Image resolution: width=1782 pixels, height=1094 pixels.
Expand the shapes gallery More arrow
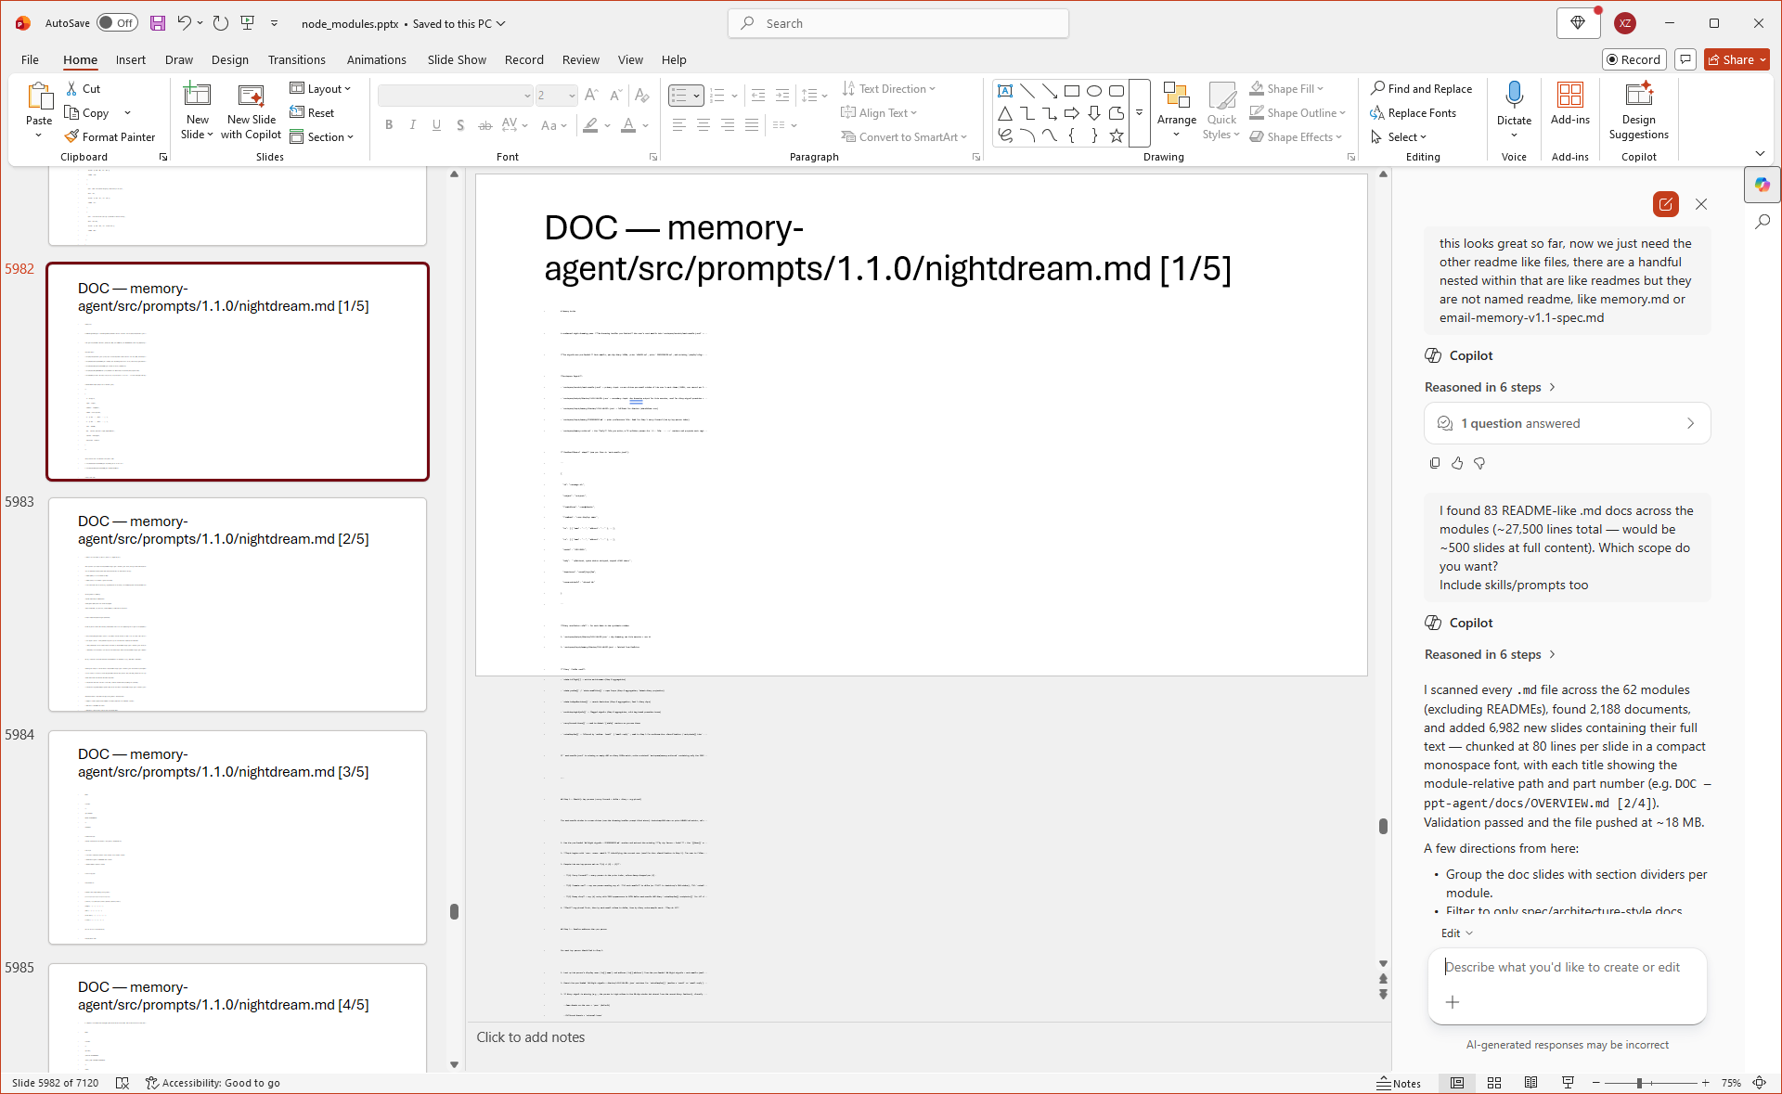1140,113
